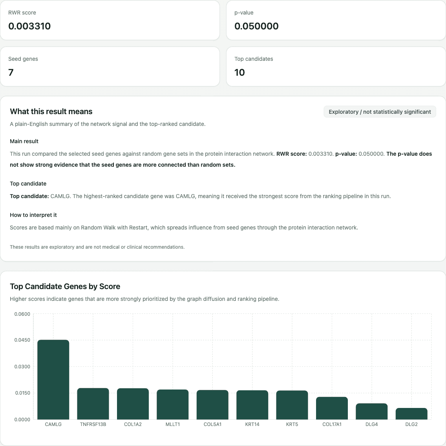Click the 0.0000 y-axis tick label

tap(22, 420)
